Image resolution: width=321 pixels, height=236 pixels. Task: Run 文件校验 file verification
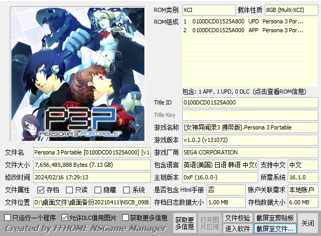pyautogui.click(x=237, y=218)
